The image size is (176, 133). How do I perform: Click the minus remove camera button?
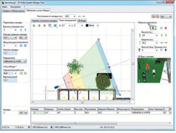click(x=26, y=113)
